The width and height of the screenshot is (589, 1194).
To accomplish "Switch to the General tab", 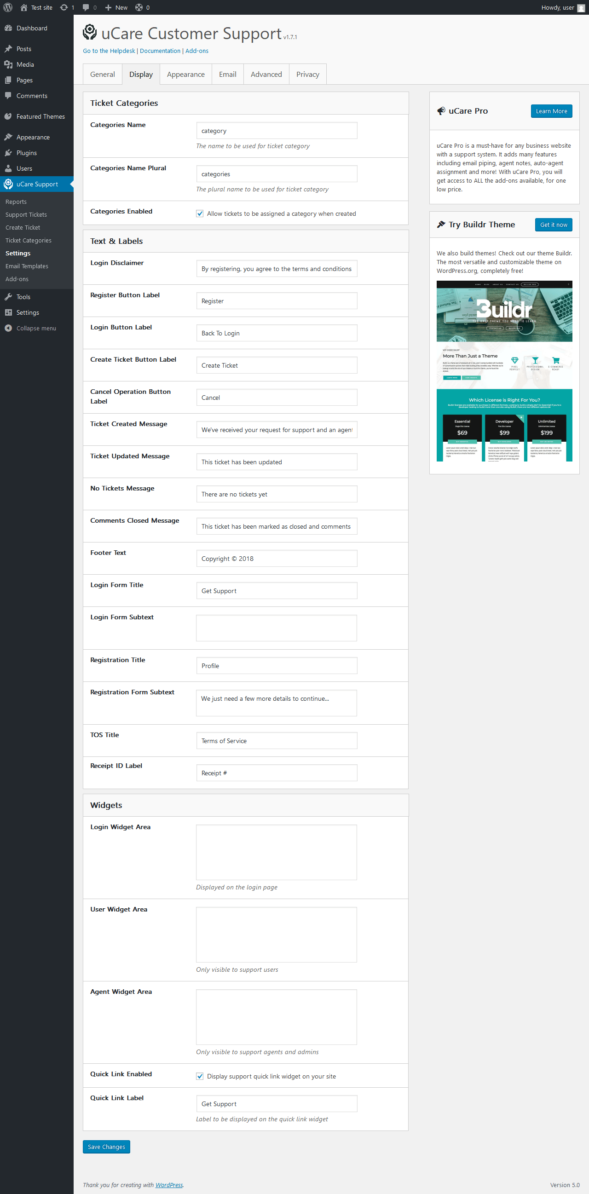I will point(103,74).
